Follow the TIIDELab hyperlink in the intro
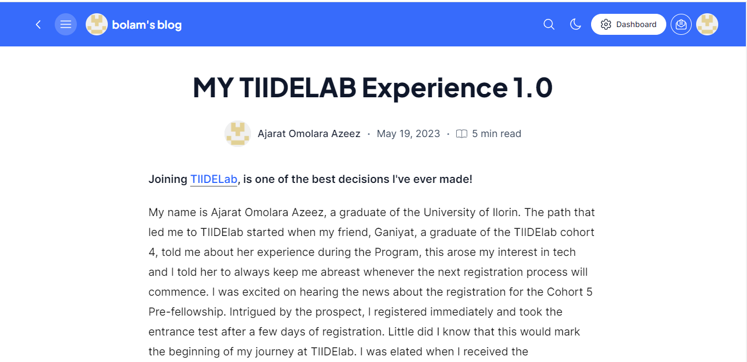Screen dimensions: 747x362 214,179
